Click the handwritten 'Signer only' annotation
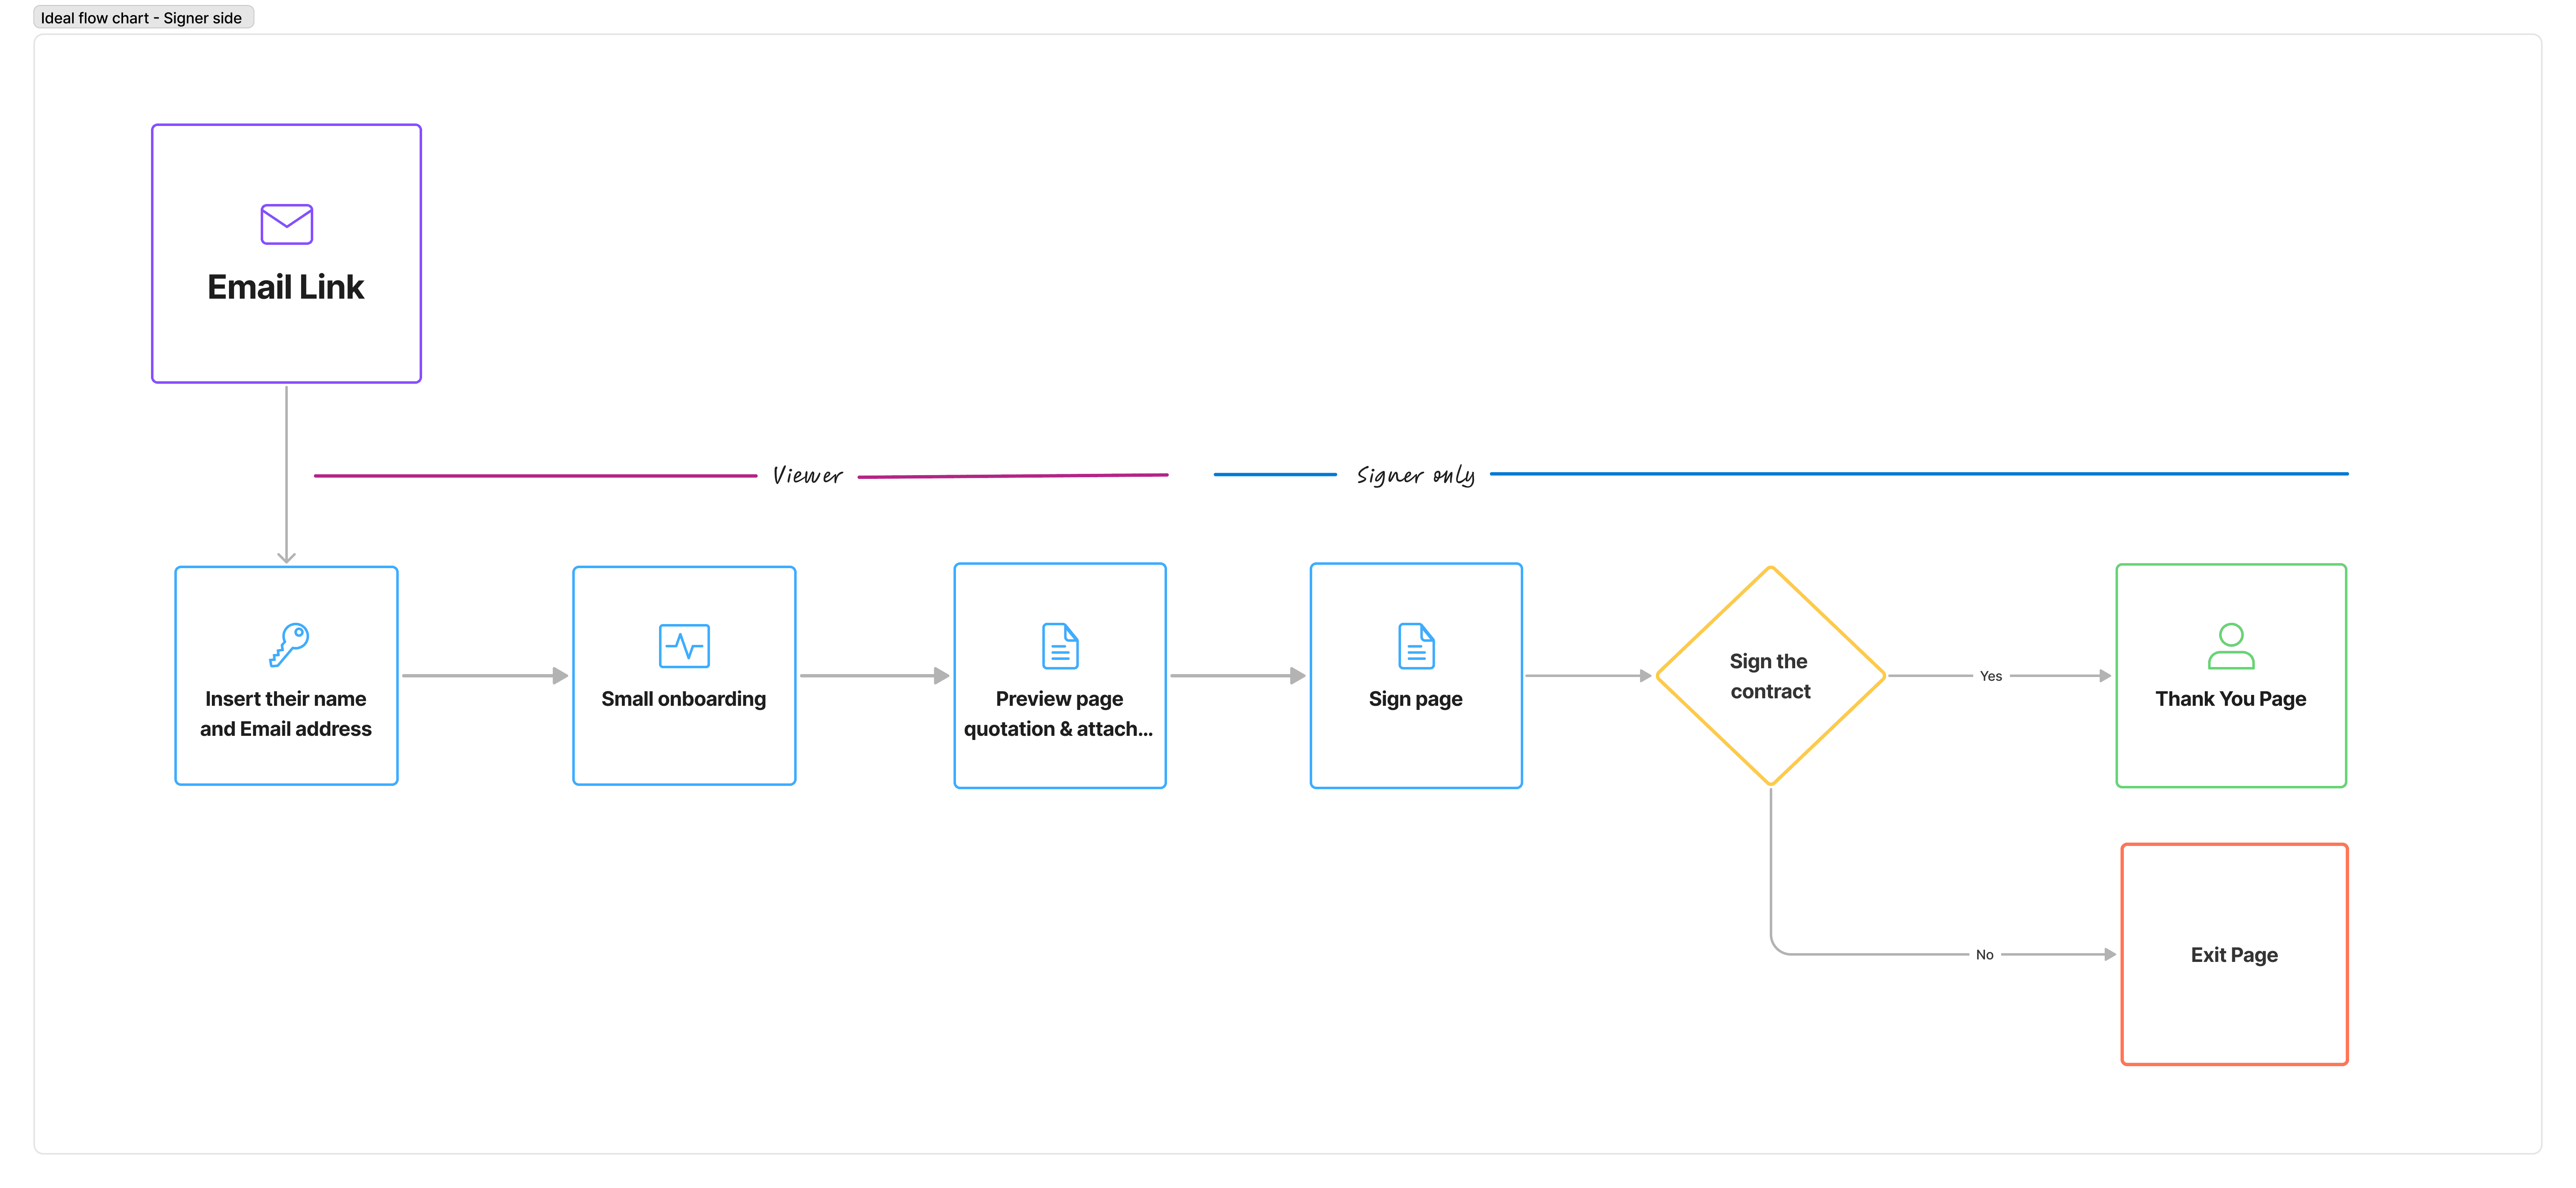Viewport: 2576px width, 1188px height. [1415, 476]
